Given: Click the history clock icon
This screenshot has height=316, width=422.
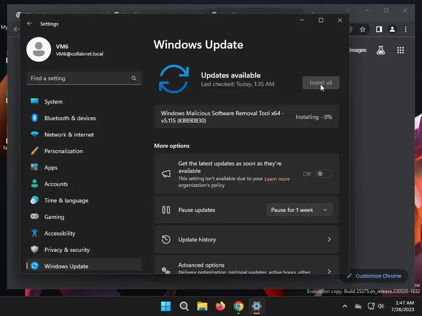Looking at the screenshot, I should point(166,239).
